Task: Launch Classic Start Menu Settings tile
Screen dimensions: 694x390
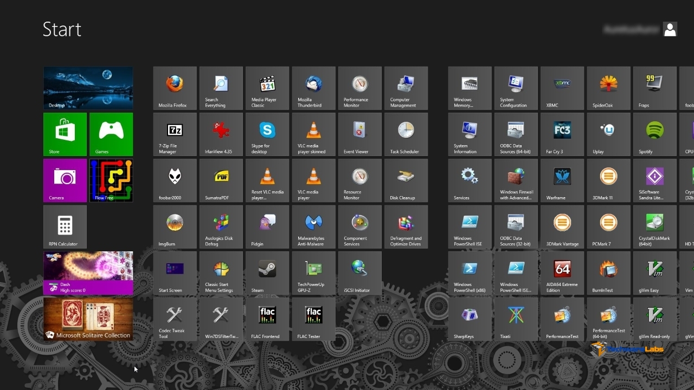Action: tap(221, 273)
